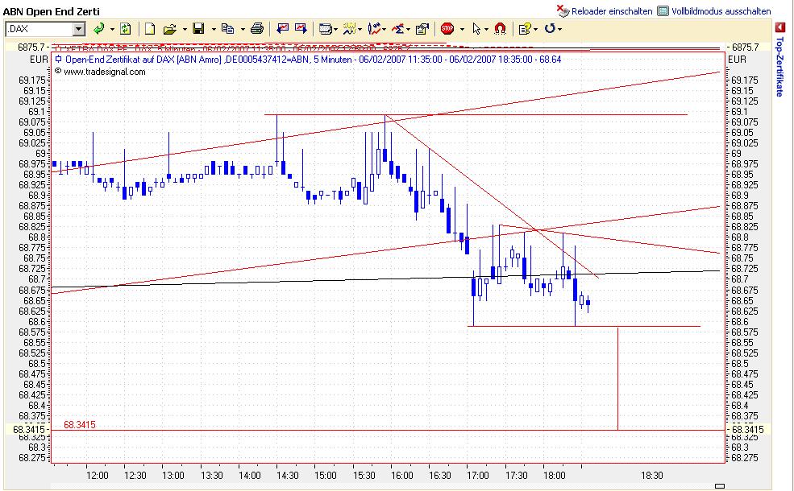Expand the window layout dropdown arrow
Viewport: 794px width, 491px height.
tap(335, 29)
